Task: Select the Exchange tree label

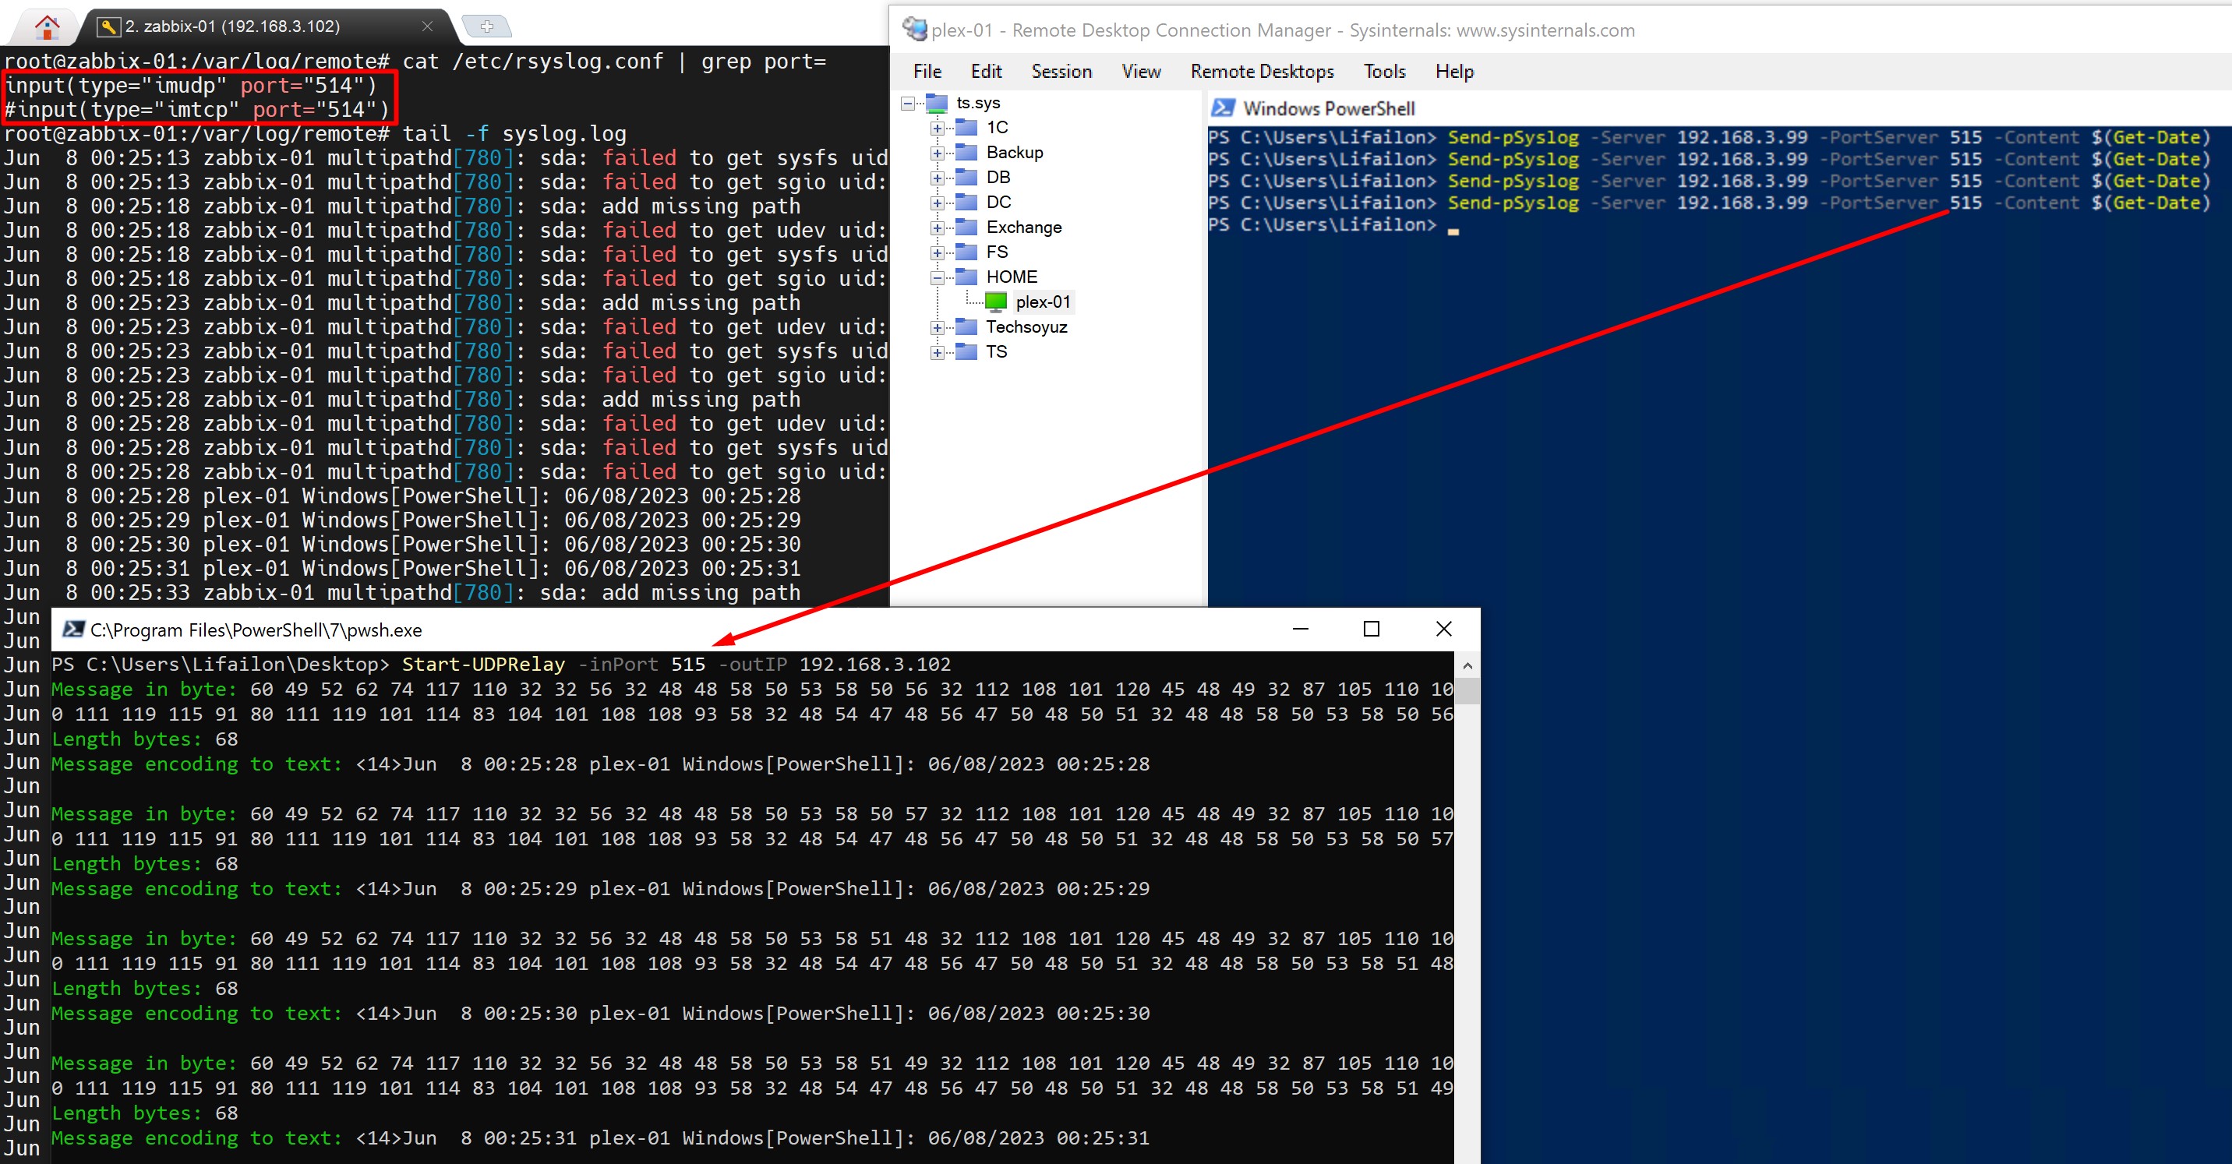Action: pyautogui.click(x=1024, y=227)
